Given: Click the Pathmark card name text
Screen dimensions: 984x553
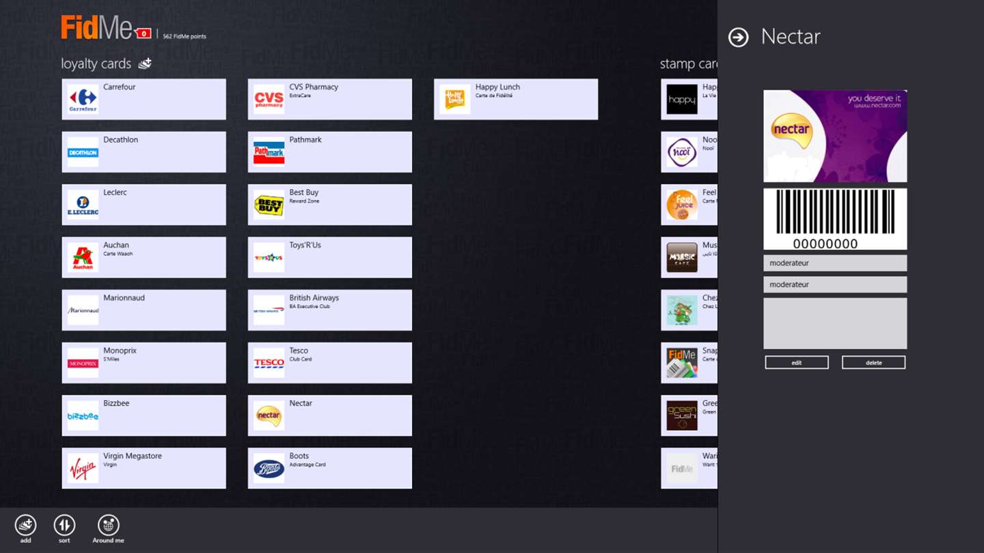Looking at the screenshot, I should tap(305, 139).
